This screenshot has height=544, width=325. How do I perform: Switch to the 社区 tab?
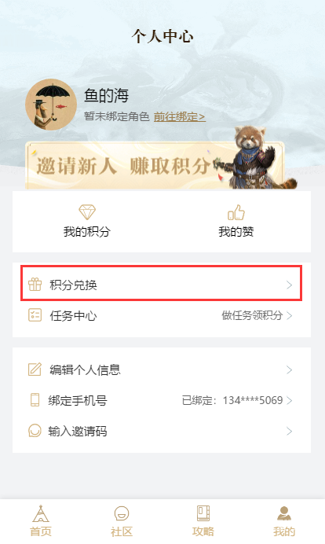pos(122,520)
